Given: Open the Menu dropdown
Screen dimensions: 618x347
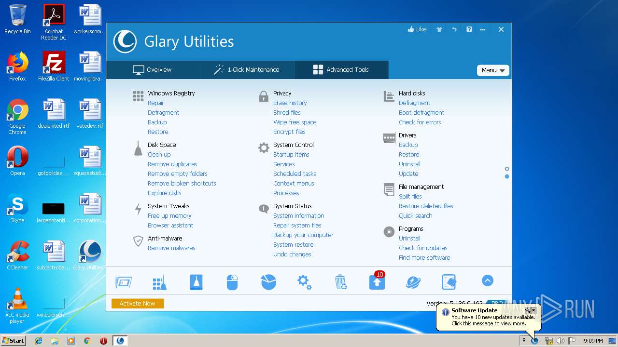Looking at the screenshot, I should (493, 70).
